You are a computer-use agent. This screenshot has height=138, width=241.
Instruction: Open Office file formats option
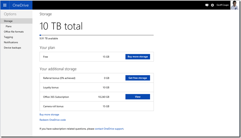coord(14,32)
